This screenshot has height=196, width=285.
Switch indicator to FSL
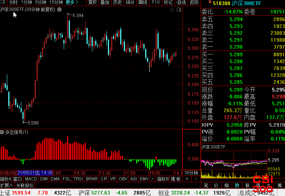click(67, 179)
